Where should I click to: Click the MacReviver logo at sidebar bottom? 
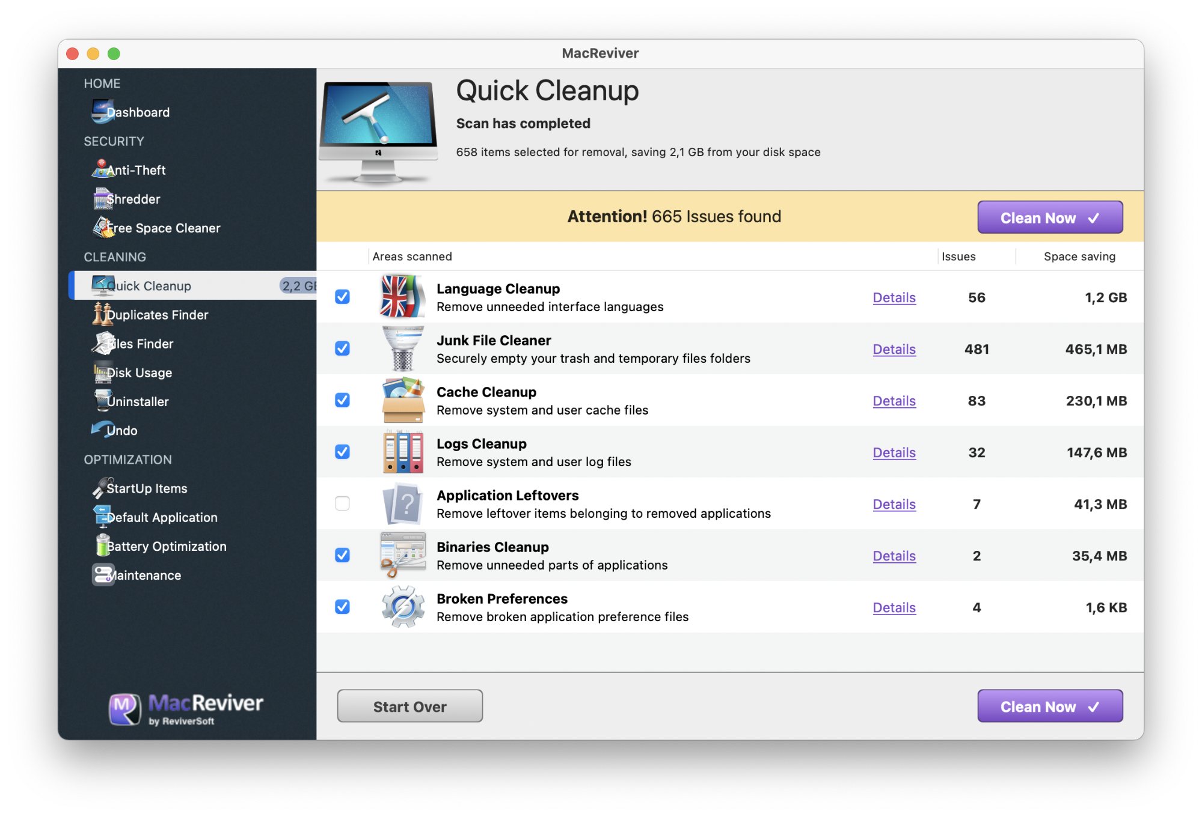coord(186,709)
